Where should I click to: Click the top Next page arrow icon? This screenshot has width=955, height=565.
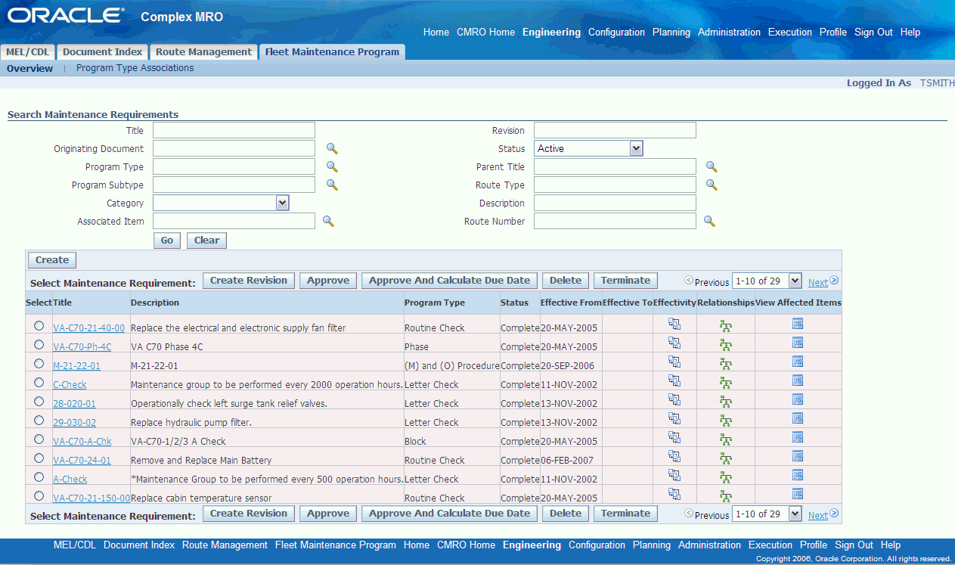[x=835, y=280]
